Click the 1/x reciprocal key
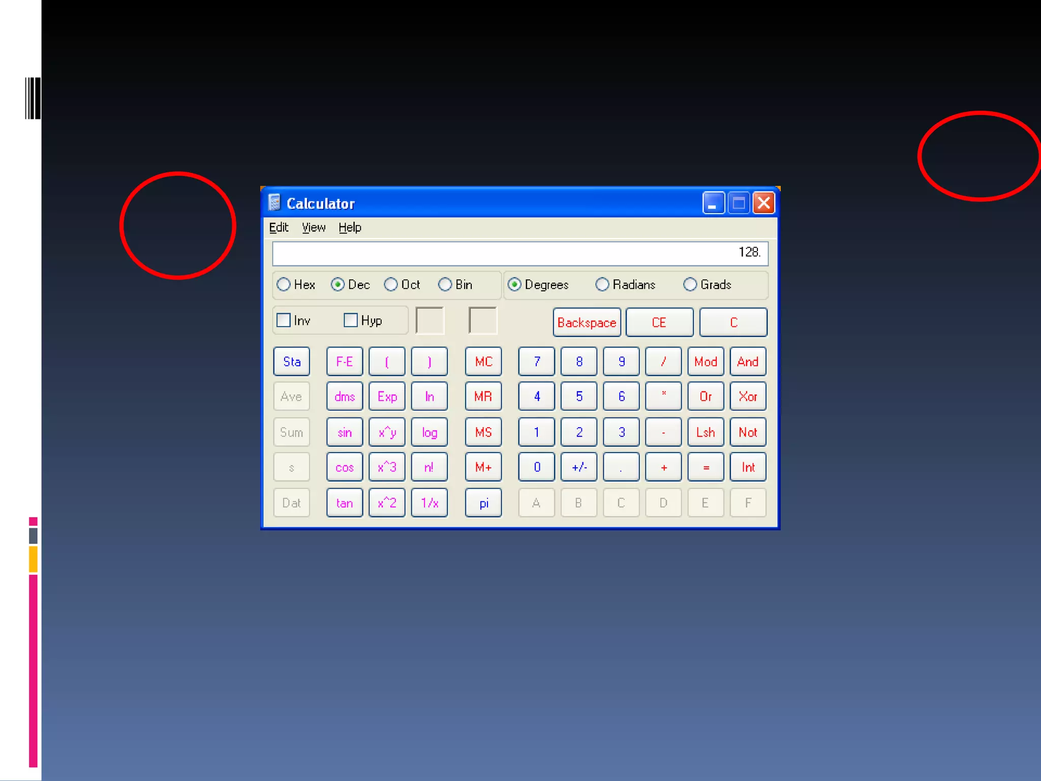 point(429,503)
